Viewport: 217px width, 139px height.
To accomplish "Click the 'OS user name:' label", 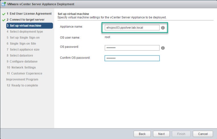I will (x=70, y=37).
